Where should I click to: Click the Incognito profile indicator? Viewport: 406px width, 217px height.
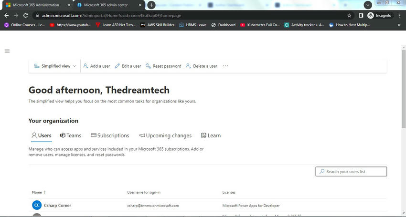click(380, 16)
